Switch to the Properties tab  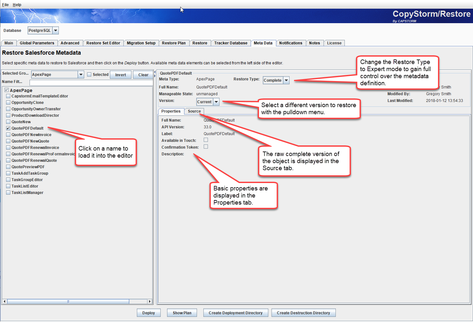tap(171, 111)
